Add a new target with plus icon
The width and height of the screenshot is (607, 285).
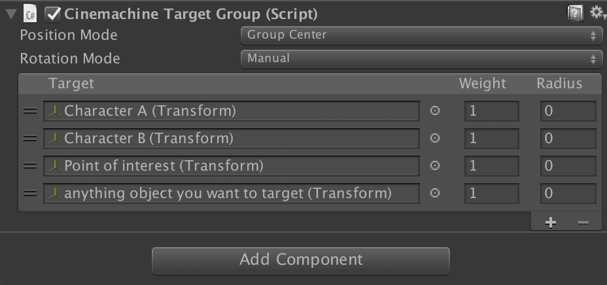[551, 222]
